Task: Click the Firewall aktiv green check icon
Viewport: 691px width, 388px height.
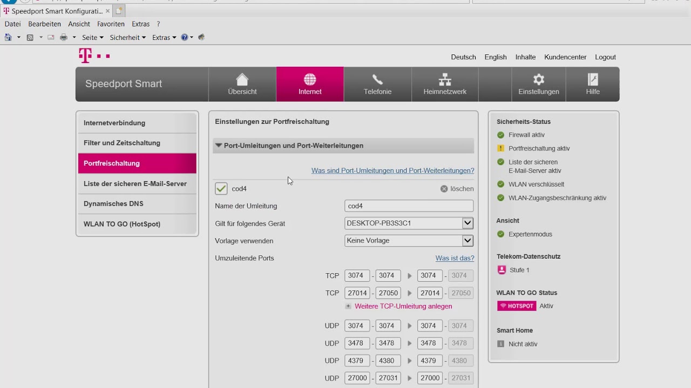Action: [x=501, y=135]
